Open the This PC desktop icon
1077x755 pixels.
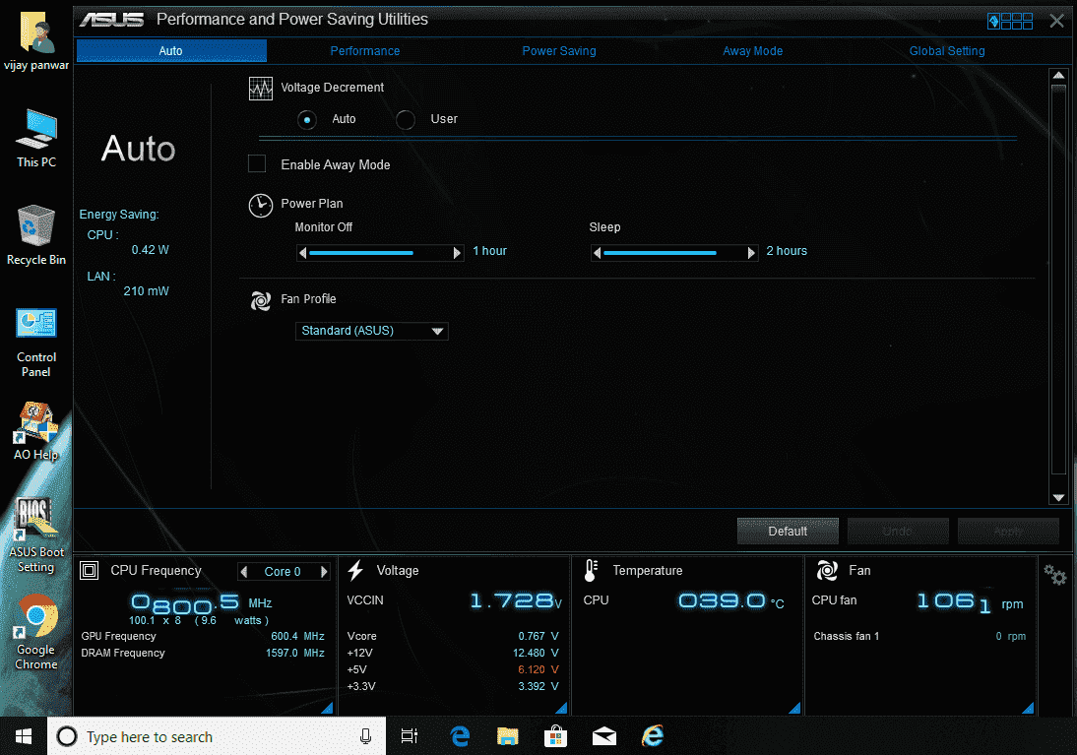tap(36, 139)
